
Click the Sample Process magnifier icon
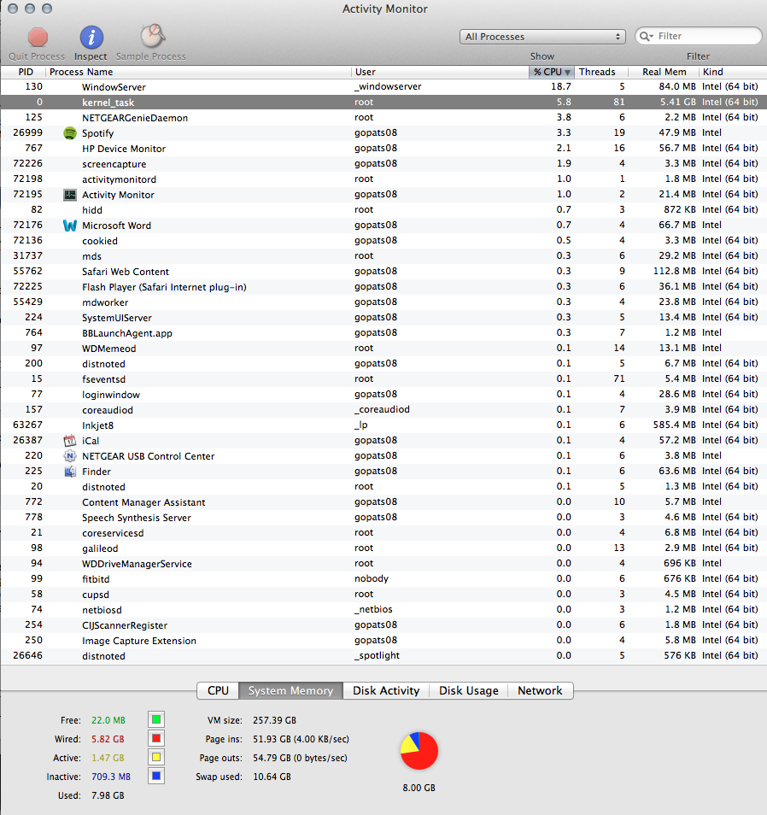(152, 36)
